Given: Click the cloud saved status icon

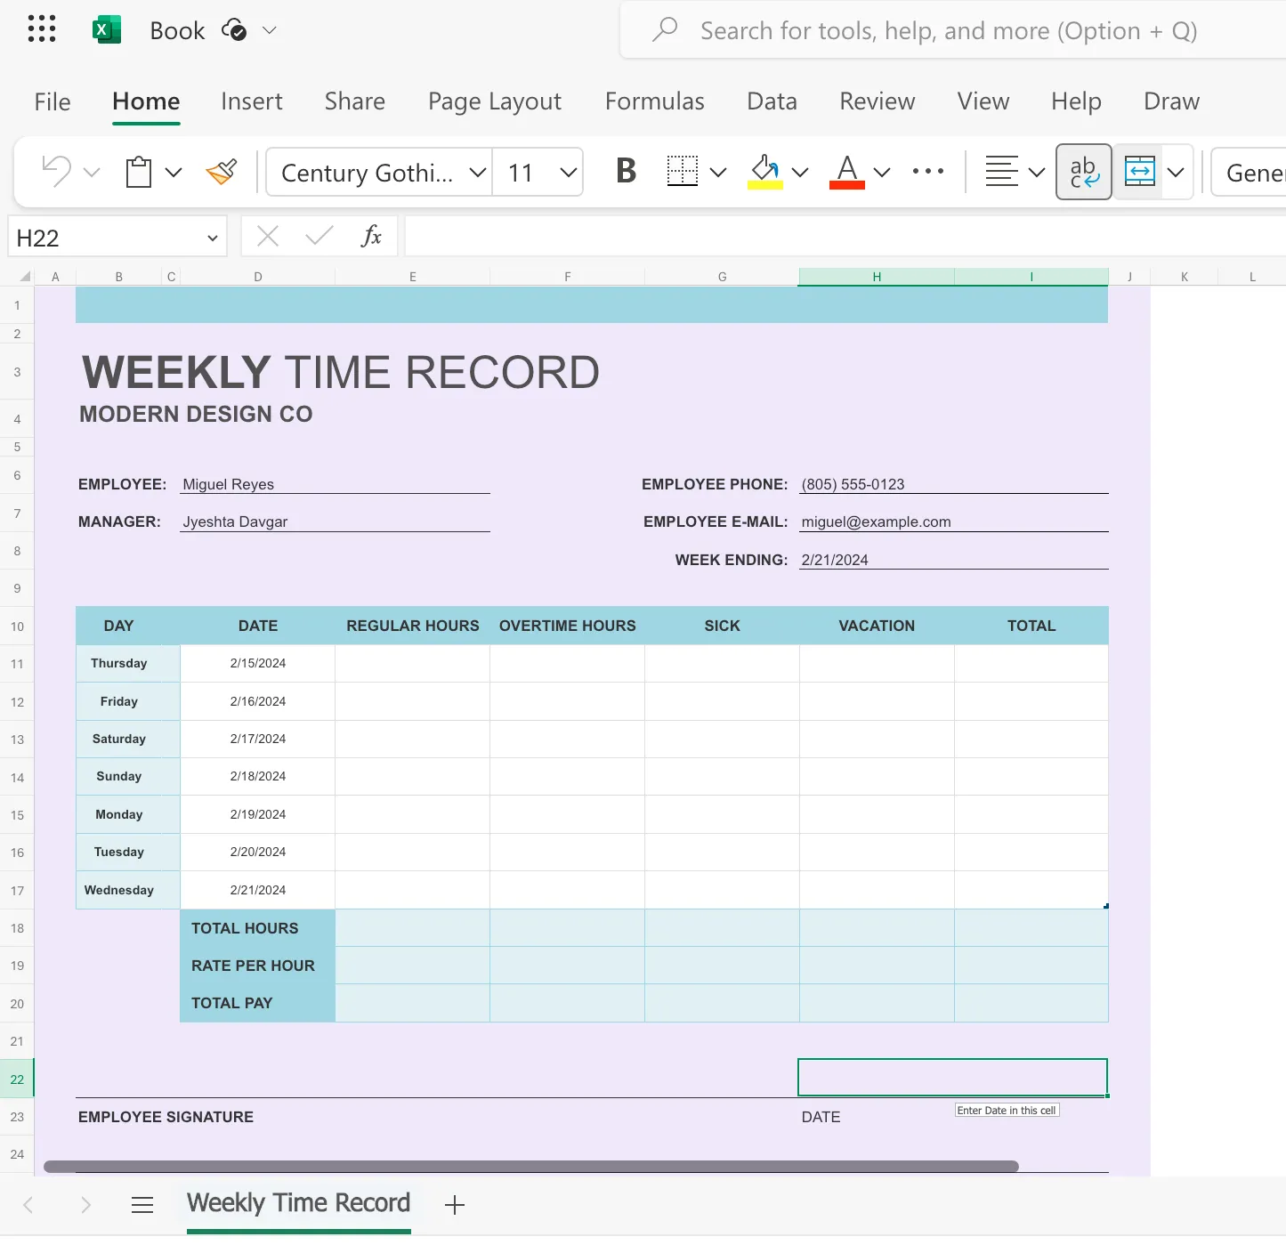Looking at the screenshot, I should pos(234,29).
